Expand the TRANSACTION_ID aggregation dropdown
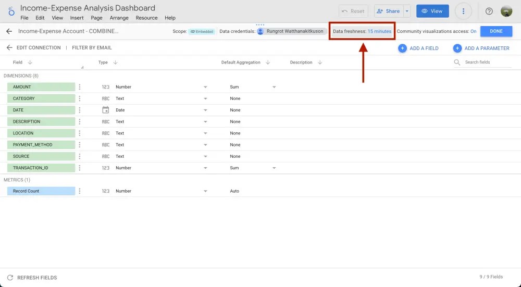Image resolution: width=521 pixels, height=287 pixels. coord(274,168)
